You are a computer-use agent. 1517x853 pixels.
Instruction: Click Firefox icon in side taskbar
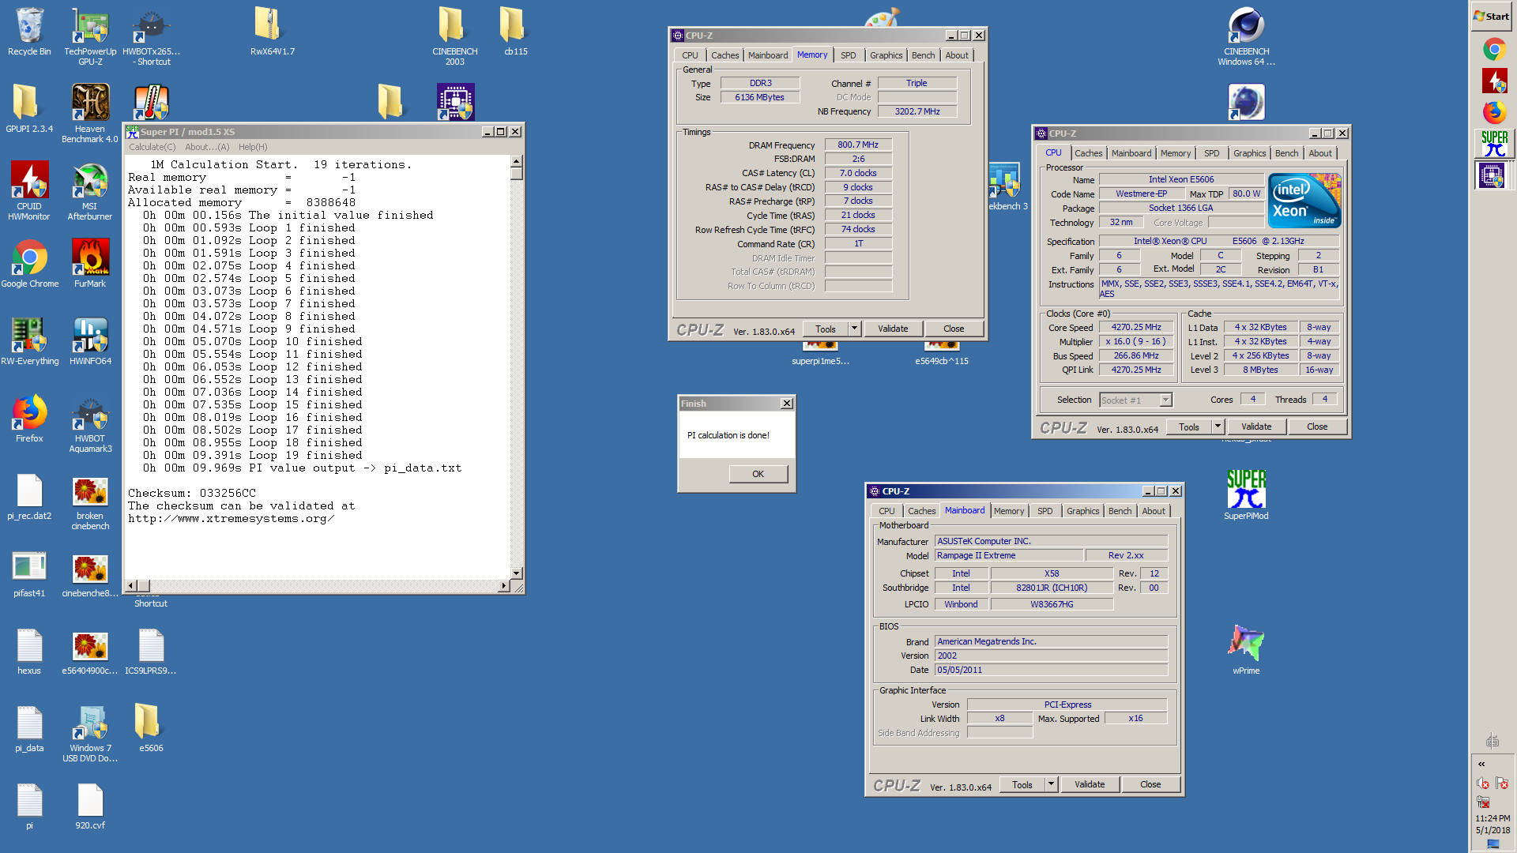tap(1494, 112)
